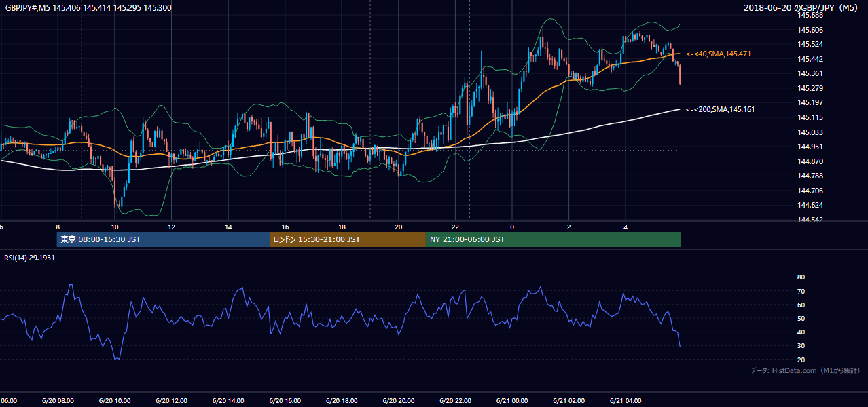Click price axis value 145.606

tap(810, 30)
